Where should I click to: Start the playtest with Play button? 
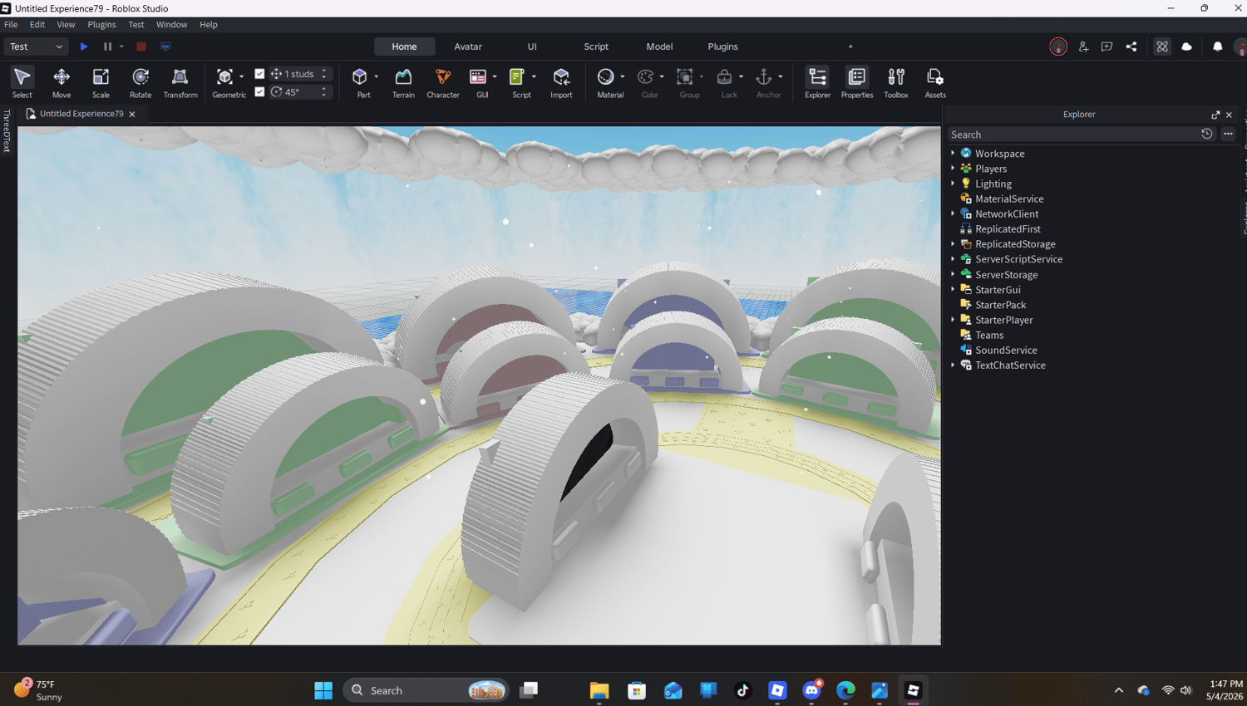tap(84, 47)
